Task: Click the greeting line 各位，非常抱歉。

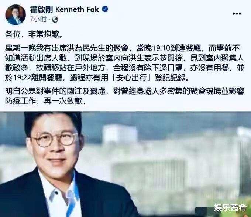Action: [x=34, y=34]
